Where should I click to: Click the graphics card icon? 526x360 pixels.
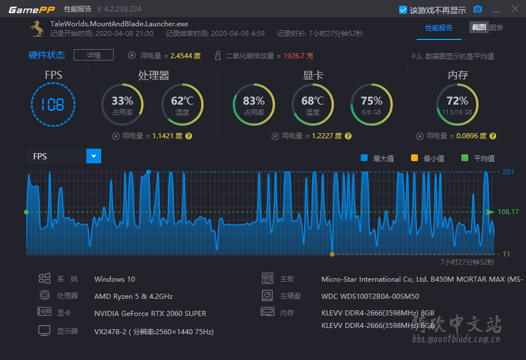tap(44, 312)
